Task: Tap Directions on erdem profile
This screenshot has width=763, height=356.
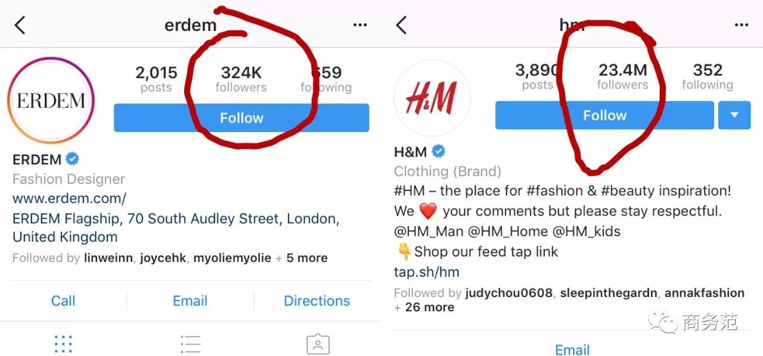Action: (317, 301)
